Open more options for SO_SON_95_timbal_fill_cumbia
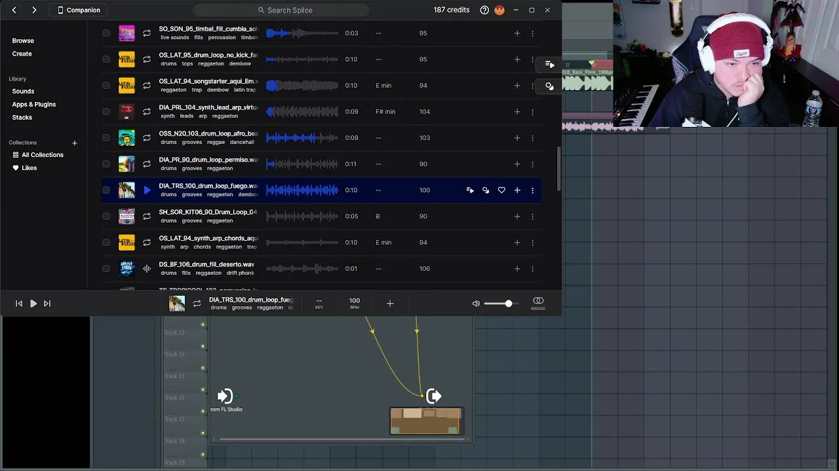This screenshot has width=839, height=471. pyautogui.click(x=532, y=33)
